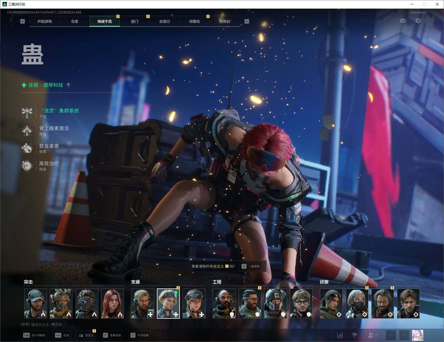
Task: Click the 自定义 customize button
Action: pos(86,335)
